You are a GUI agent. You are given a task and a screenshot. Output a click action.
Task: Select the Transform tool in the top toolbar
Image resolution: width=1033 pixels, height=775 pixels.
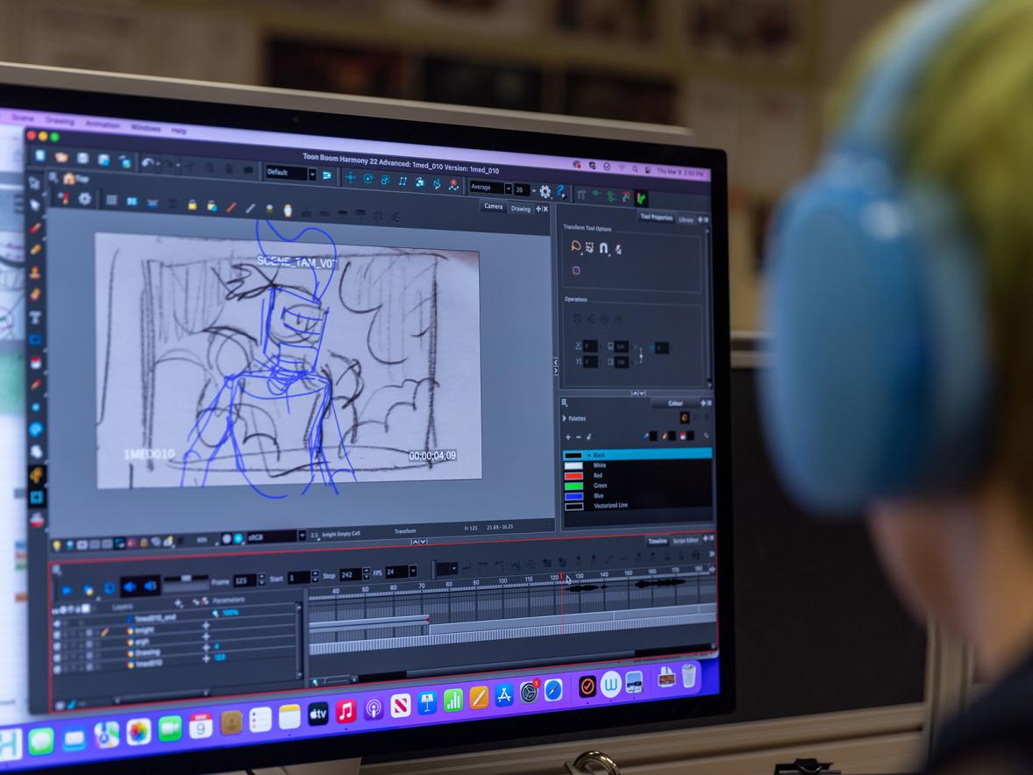point(351,178)
